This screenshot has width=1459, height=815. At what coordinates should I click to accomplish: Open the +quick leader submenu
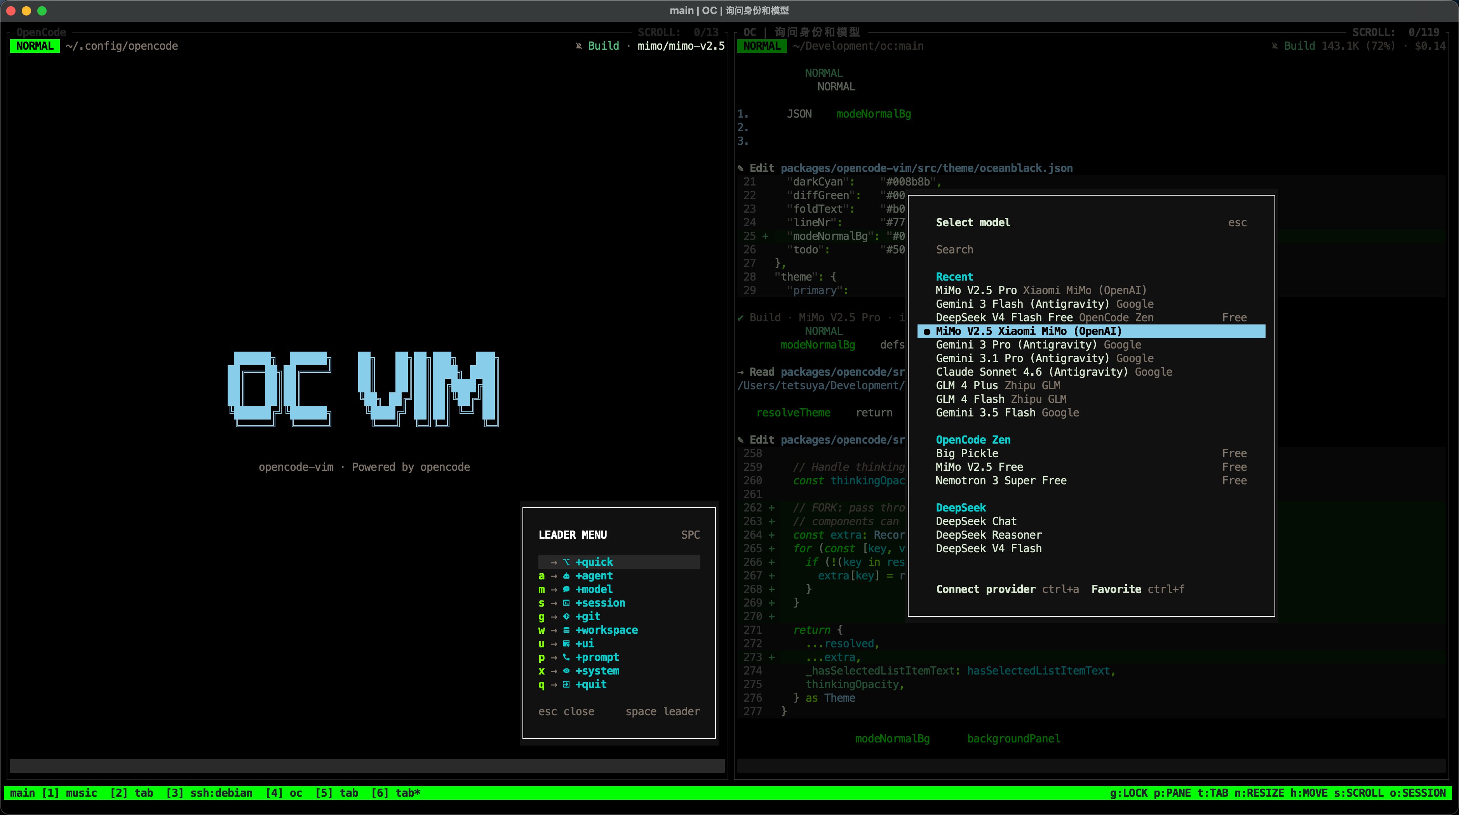click(x=619, y=562)
